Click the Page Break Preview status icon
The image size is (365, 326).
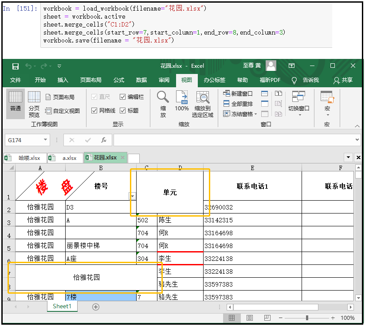point(267,318)
